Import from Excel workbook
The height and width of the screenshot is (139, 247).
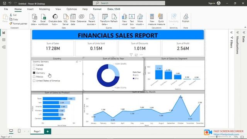(x=43, y=20)
